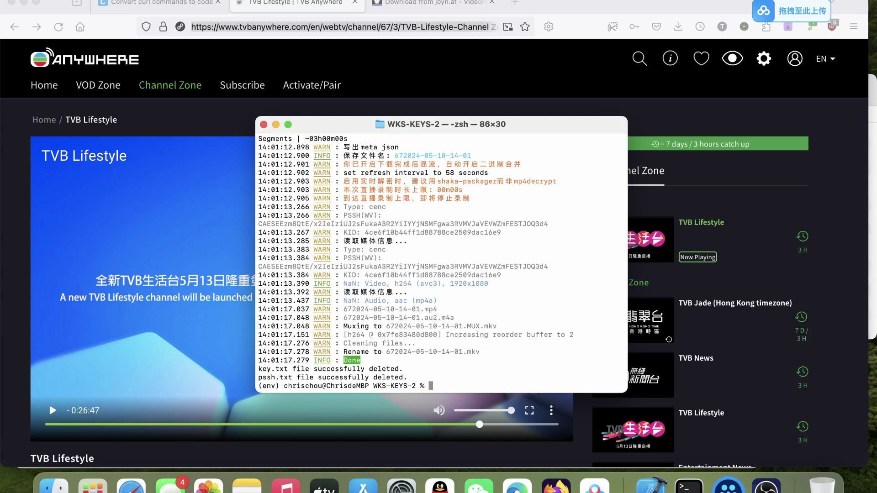Open TVB Anywhere settings gear icon
The image size is (877, 493).
click(764, 58)
